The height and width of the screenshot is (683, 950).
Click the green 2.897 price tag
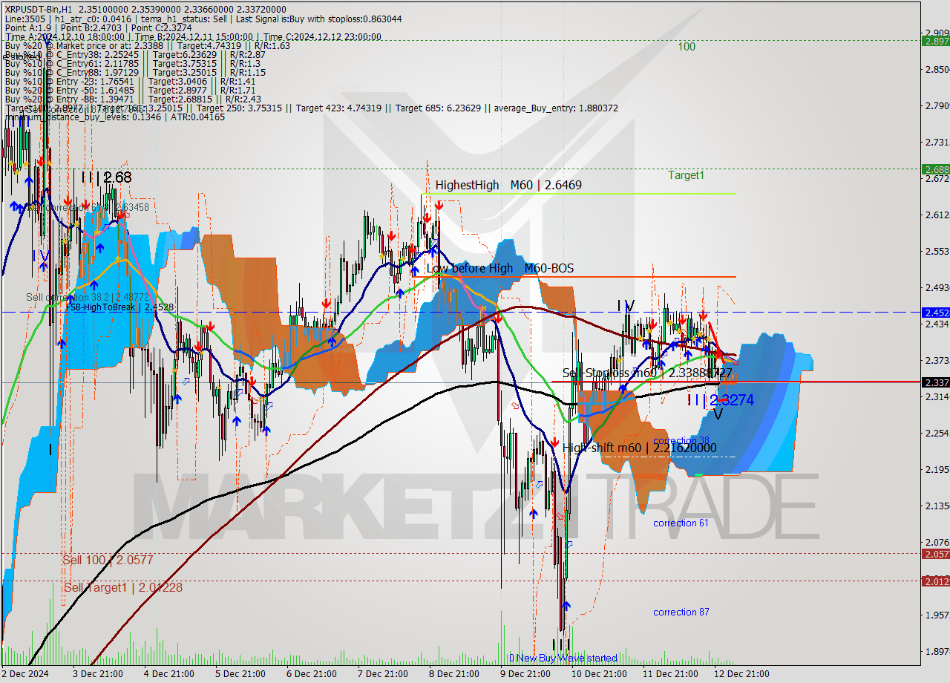coord(935,41)
